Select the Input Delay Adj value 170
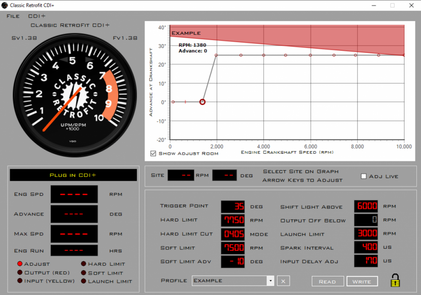Viewport: 421px width, 295px height. (x=366, y=261)
